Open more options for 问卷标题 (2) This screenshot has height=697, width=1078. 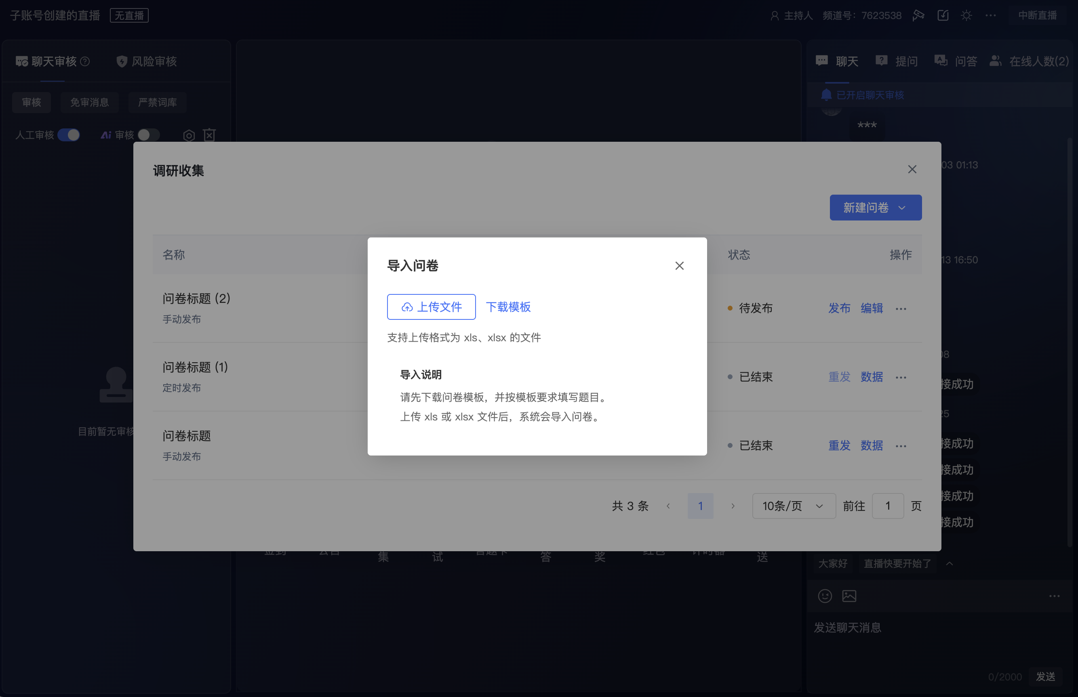[x=901, y=309]
